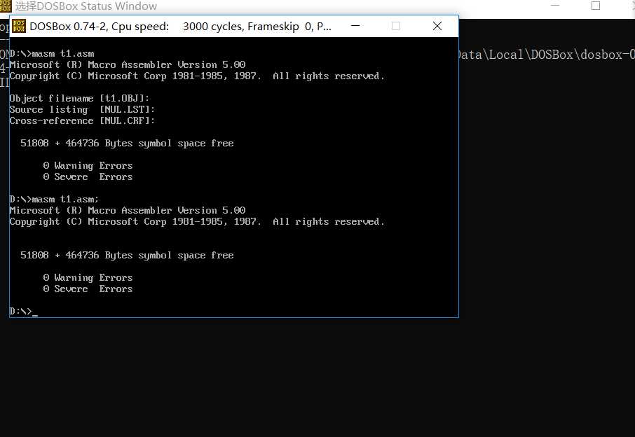Click the first 'Microsoft (R) Macro Assembler' line
The width and height of the screenshot is (635, 437).
pos(128,64)
